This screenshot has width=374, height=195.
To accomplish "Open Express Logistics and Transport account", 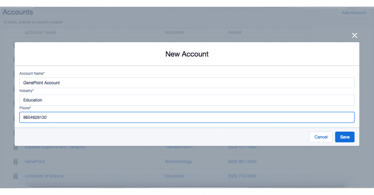I will [55, 147].
